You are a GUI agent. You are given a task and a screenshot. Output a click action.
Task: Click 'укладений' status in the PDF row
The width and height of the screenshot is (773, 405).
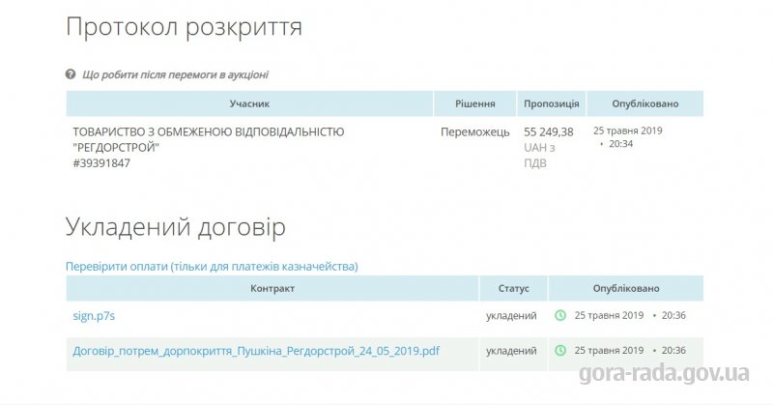point(511,351)
